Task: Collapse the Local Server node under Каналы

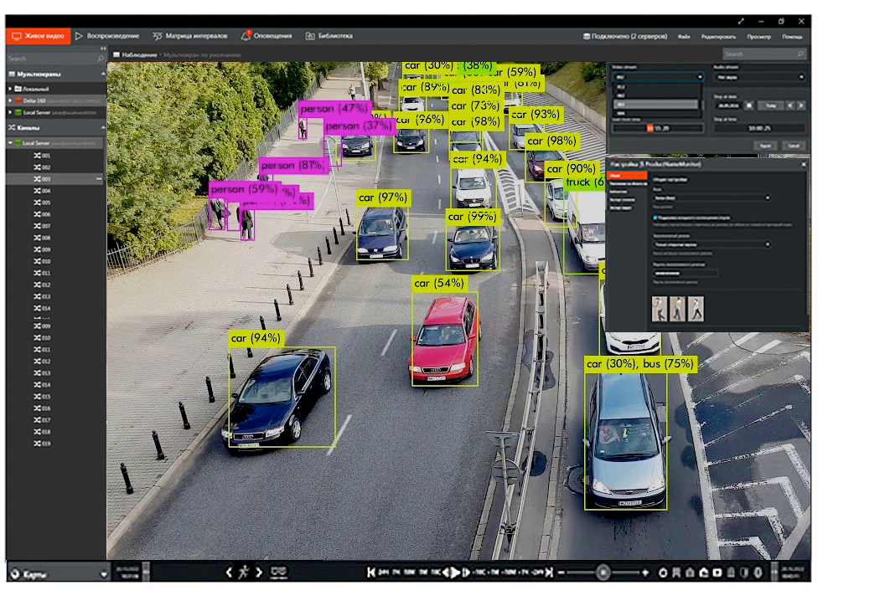Action: [10, 143]
